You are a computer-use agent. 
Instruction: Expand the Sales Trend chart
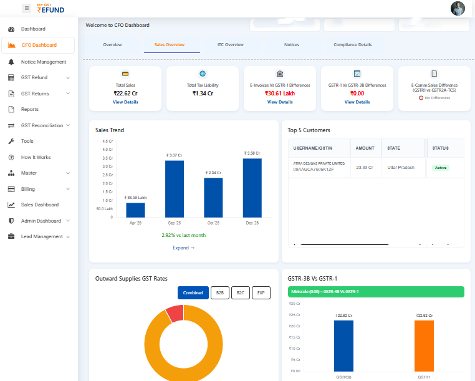coord(183,248)
